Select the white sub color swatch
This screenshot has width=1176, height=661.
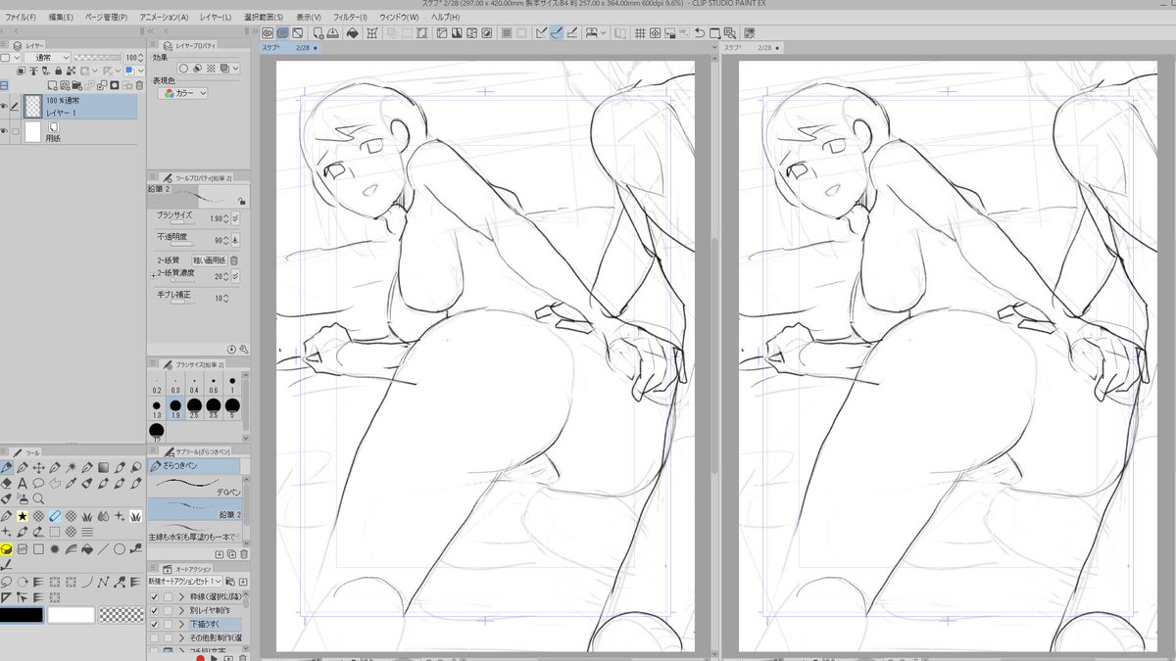coord(71,615)
